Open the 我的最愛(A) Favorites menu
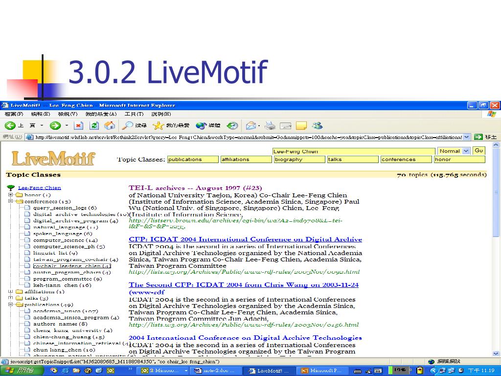This screenshot has height=376, width=501. point(101,114)
